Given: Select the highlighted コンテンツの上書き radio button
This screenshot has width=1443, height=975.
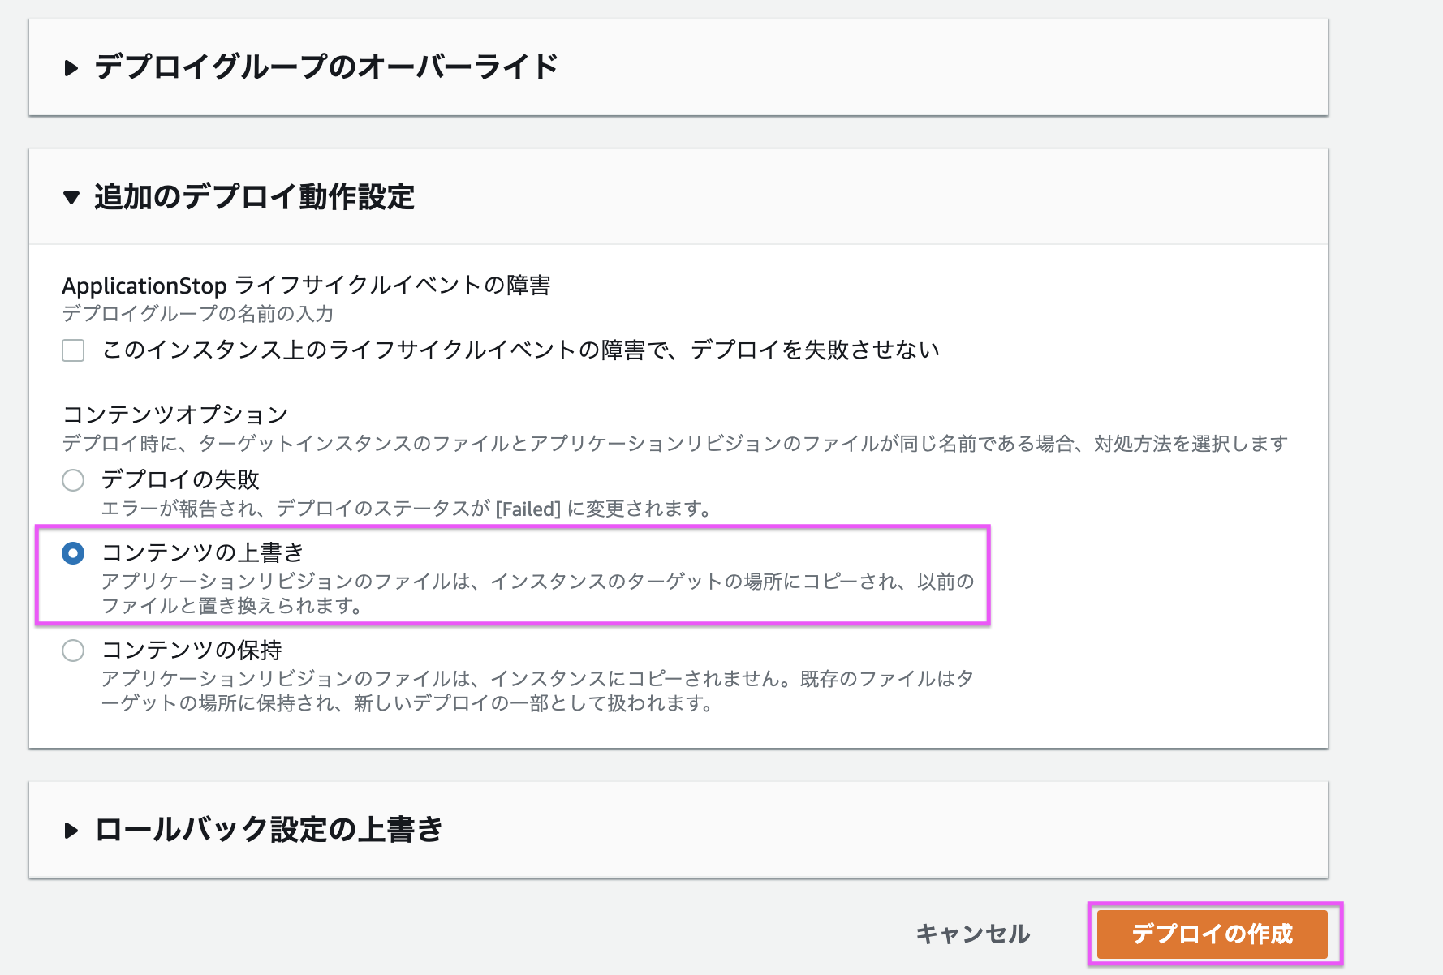Looking at the screenshot, I should click(73, 551).
